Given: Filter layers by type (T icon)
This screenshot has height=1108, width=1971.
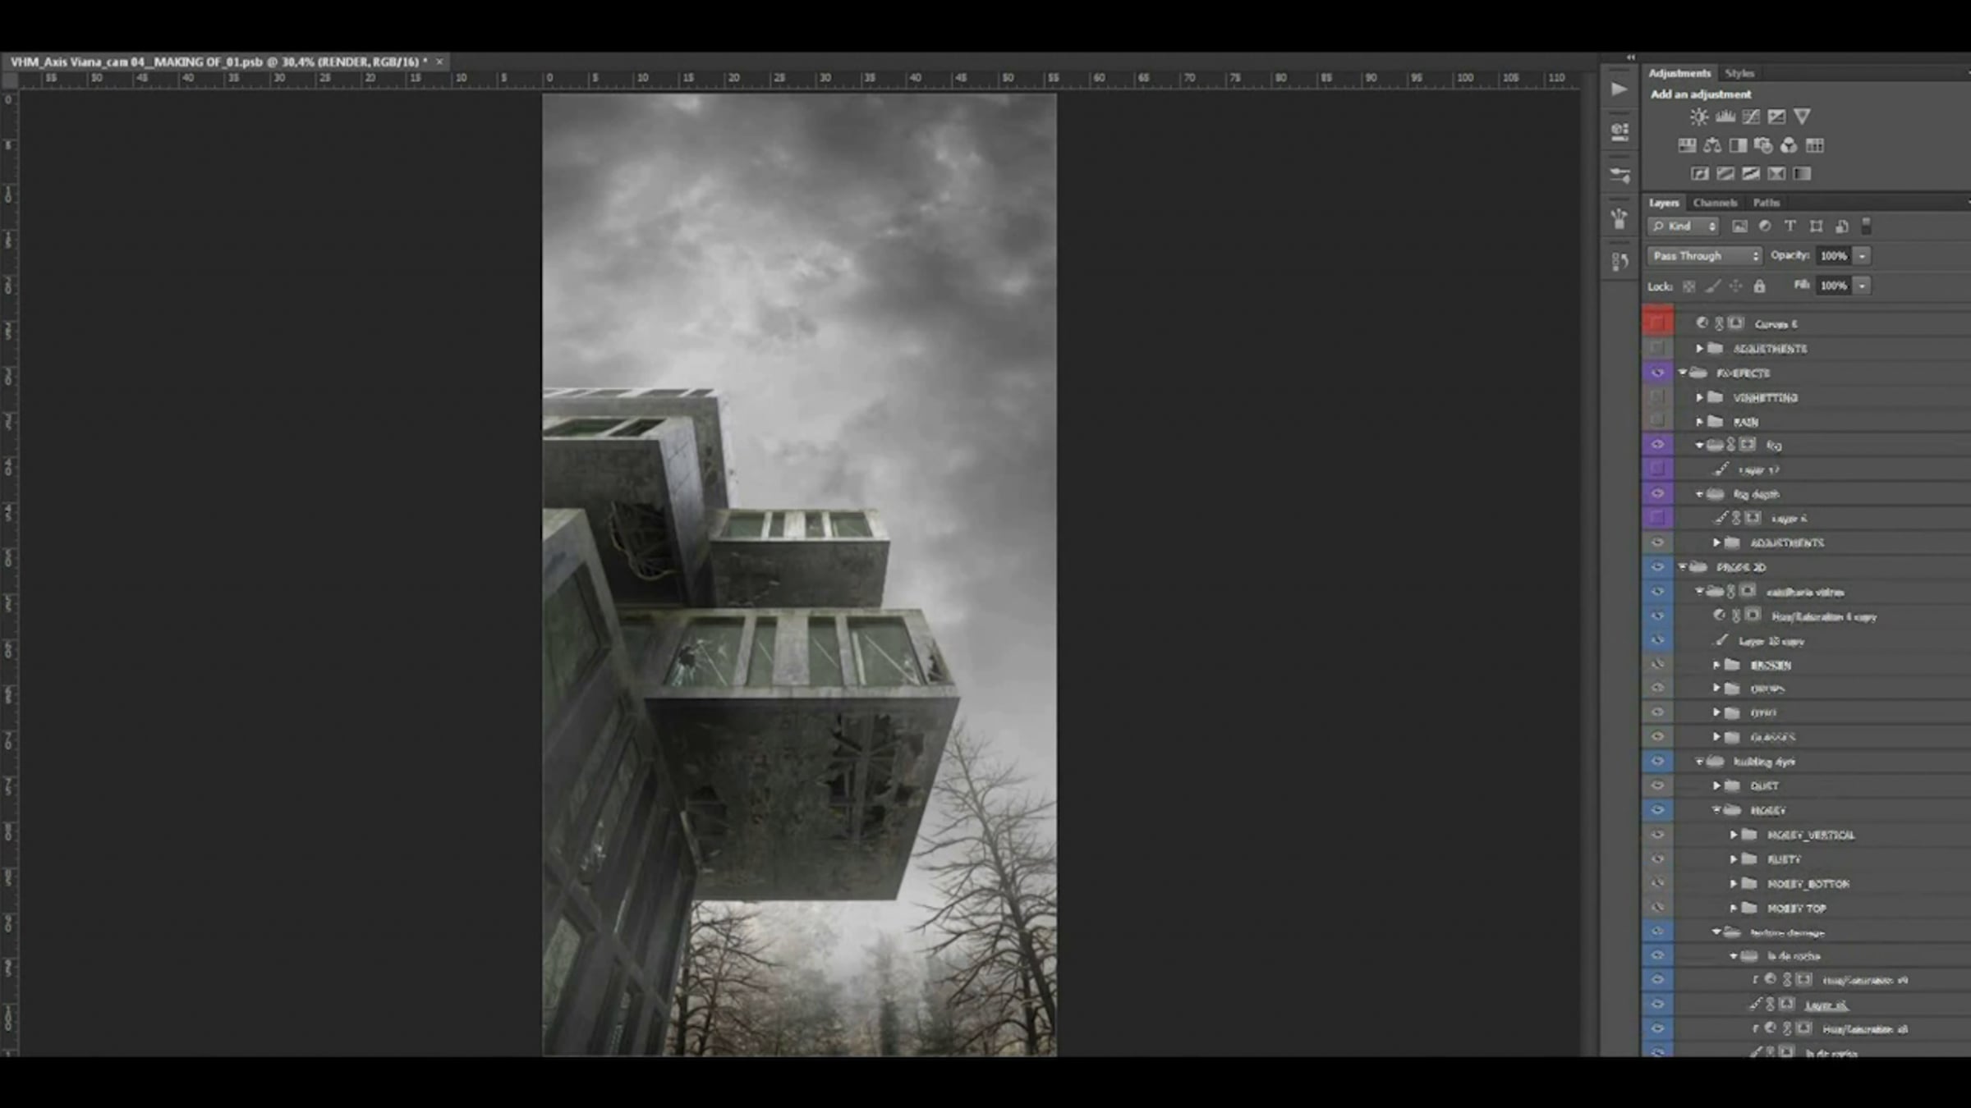Looking at the screenshot, I should 1790,226.
